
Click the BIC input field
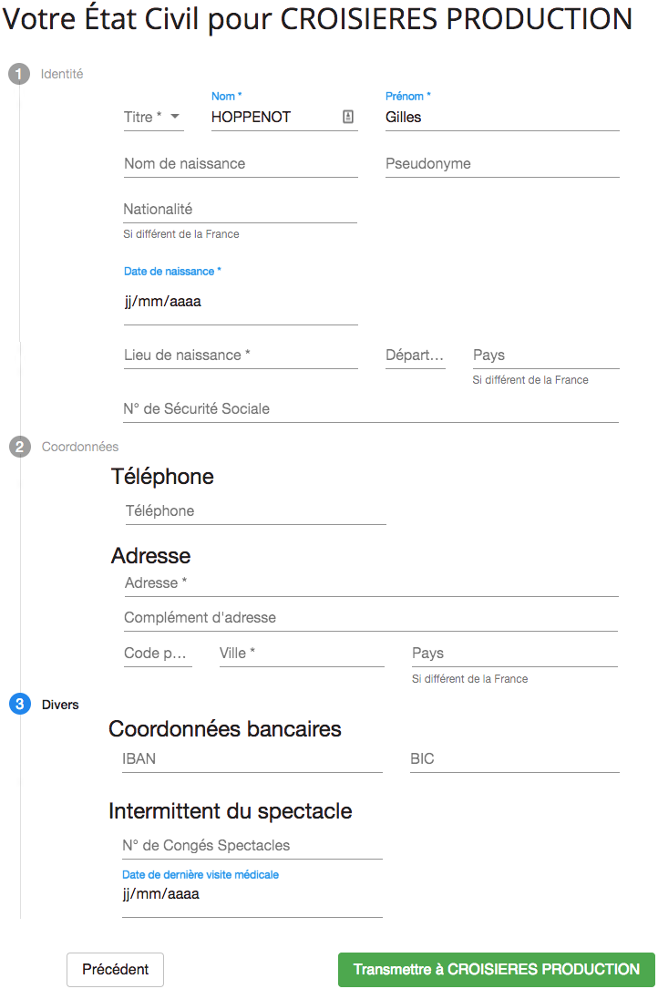[x=515, y=759]
